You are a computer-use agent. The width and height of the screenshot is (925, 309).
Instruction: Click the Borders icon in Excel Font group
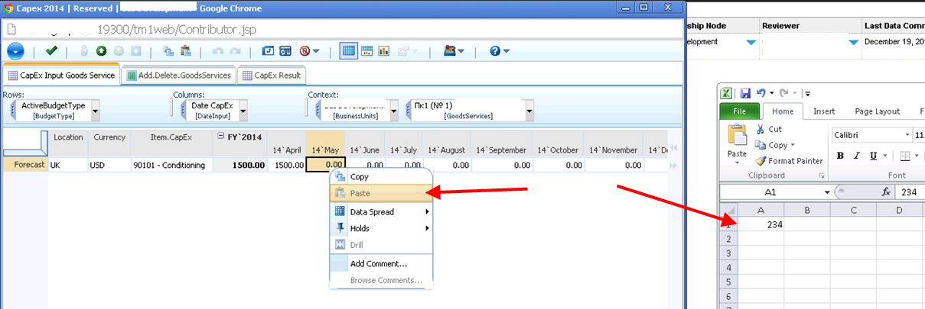pyautogui.click(x=905, y=156)
